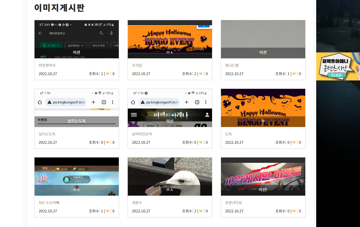Click author name 개장수
The height and width of the screenshot is (227, 360).
(x=137, y=203)
